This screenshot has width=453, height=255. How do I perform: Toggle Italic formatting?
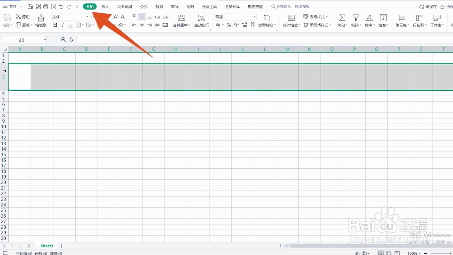pyautogui.click(x=63, y=25)
